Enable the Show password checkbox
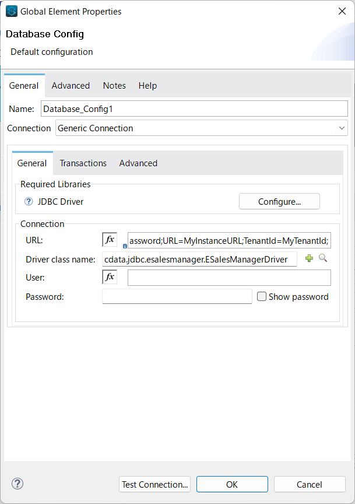The height and width of the screenshot is (504, 355). click(x=262, y=296)
